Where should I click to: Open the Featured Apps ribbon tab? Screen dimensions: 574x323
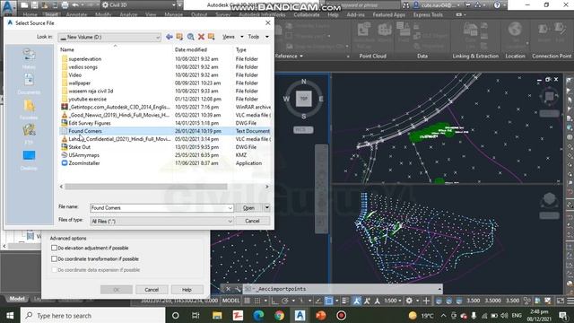coord(388,14)
